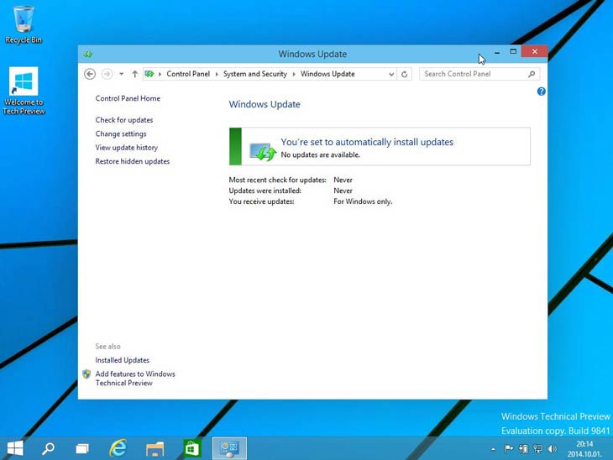This screenshot has width=613, height=460.
Task: Refresh the Windows Update page
Action: click(405, 74)
